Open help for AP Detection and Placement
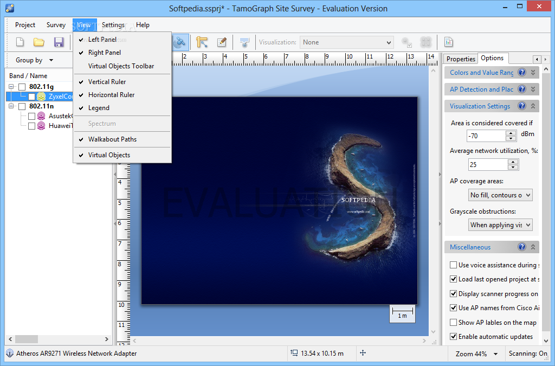 (522, 89)
